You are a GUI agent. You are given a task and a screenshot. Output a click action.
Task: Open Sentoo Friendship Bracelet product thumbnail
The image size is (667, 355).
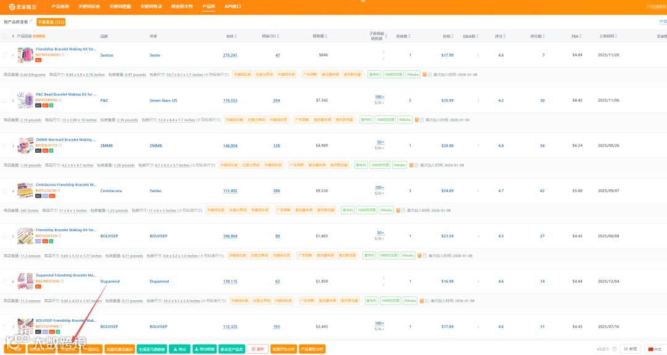tap(25, 55)
